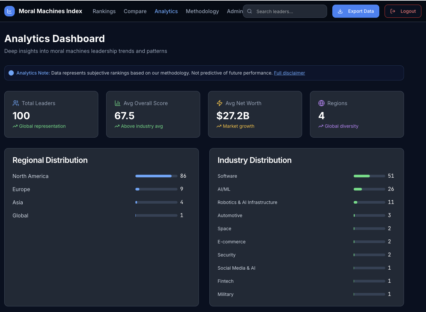Click the Software industry label

click(x=227, y=176)
